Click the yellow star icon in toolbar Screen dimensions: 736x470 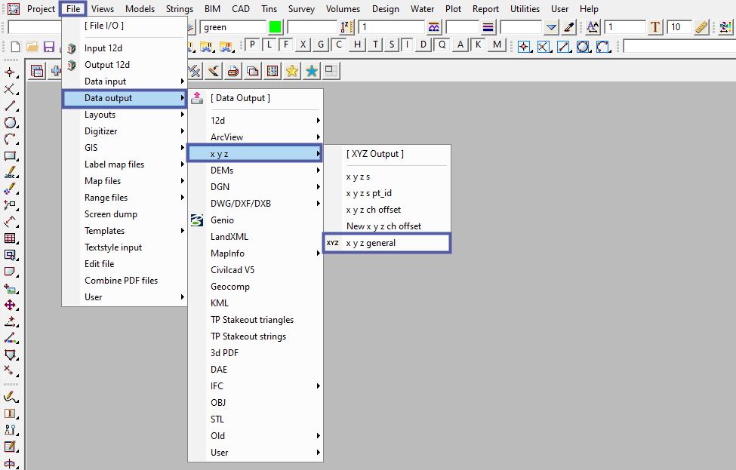pyautogui.click(x=292, y=71)
